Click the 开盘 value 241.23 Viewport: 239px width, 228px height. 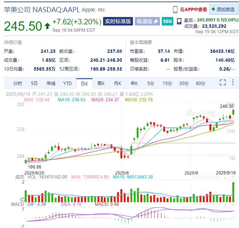tap(48, 51)
